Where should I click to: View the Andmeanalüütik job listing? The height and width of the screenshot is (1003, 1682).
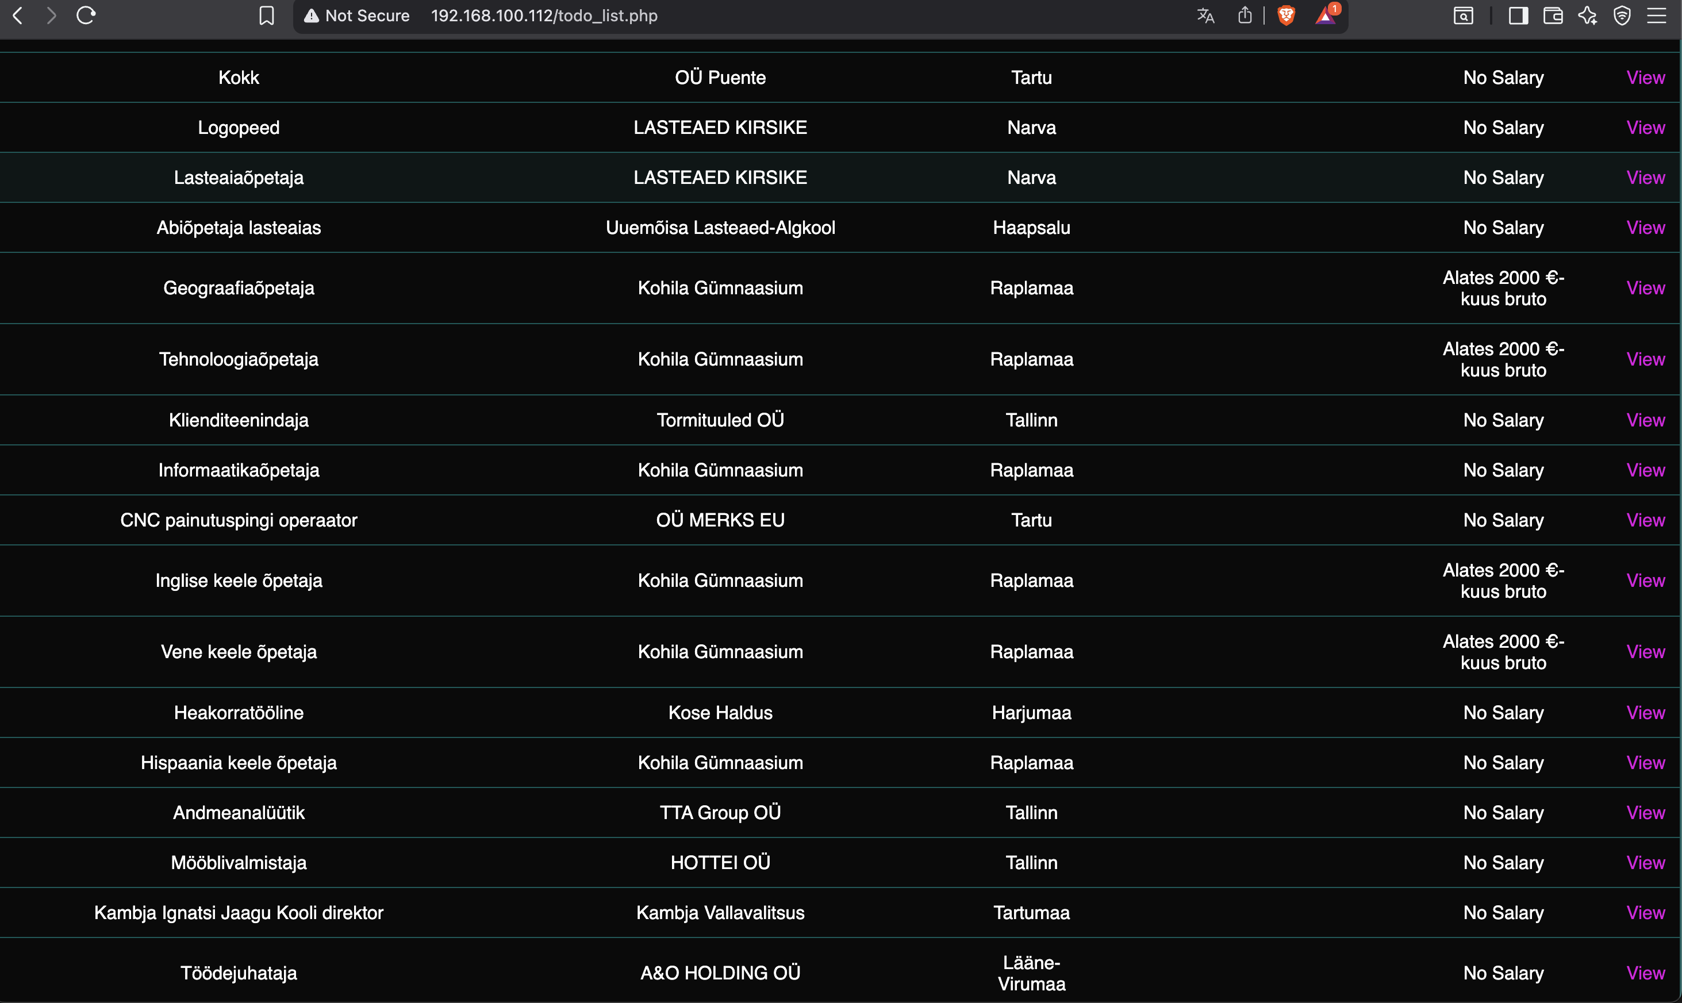click(x=1646, y=813)
